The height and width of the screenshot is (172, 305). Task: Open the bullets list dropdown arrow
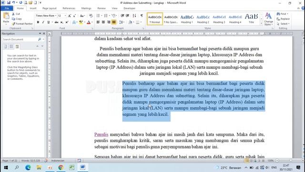point(102,16)
